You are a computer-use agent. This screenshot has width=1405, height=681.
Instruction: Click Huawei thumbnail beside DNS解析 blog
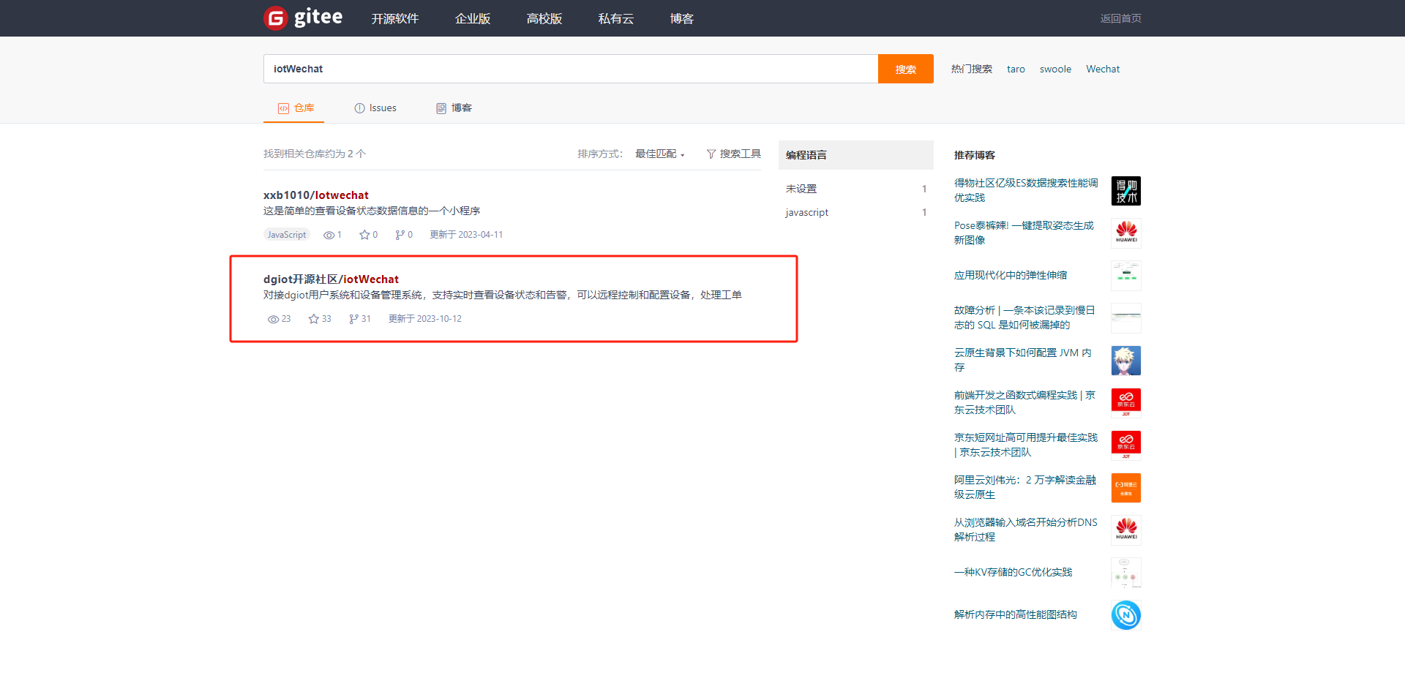pyautogui.click(x=1126, y=530)
